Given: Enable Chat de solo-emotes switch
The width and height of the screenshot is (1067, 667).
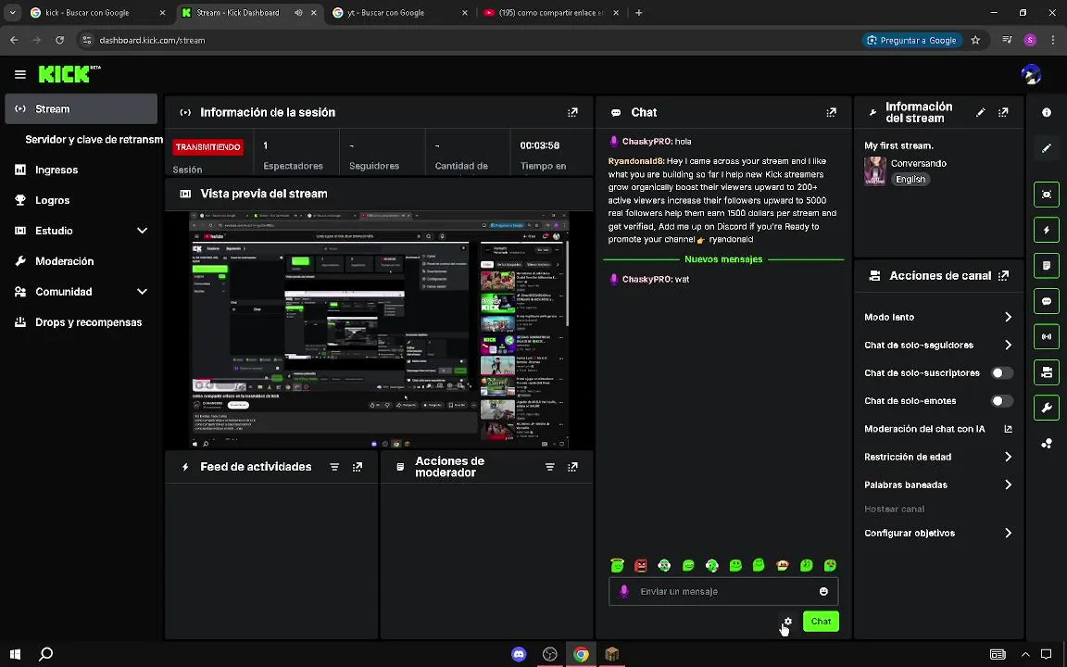Looking at the screenshot, I should pos(1001,401).
